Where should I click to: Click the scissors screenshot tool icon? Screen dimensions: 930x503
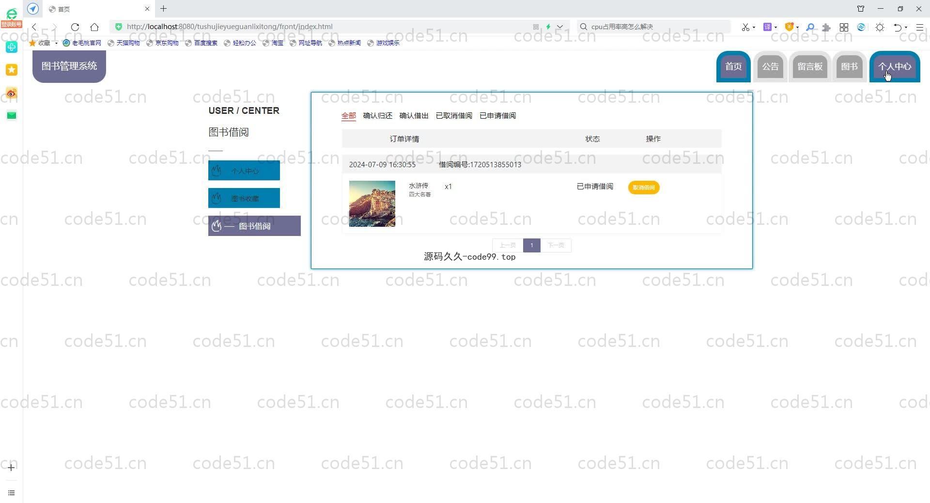(745, 27)
